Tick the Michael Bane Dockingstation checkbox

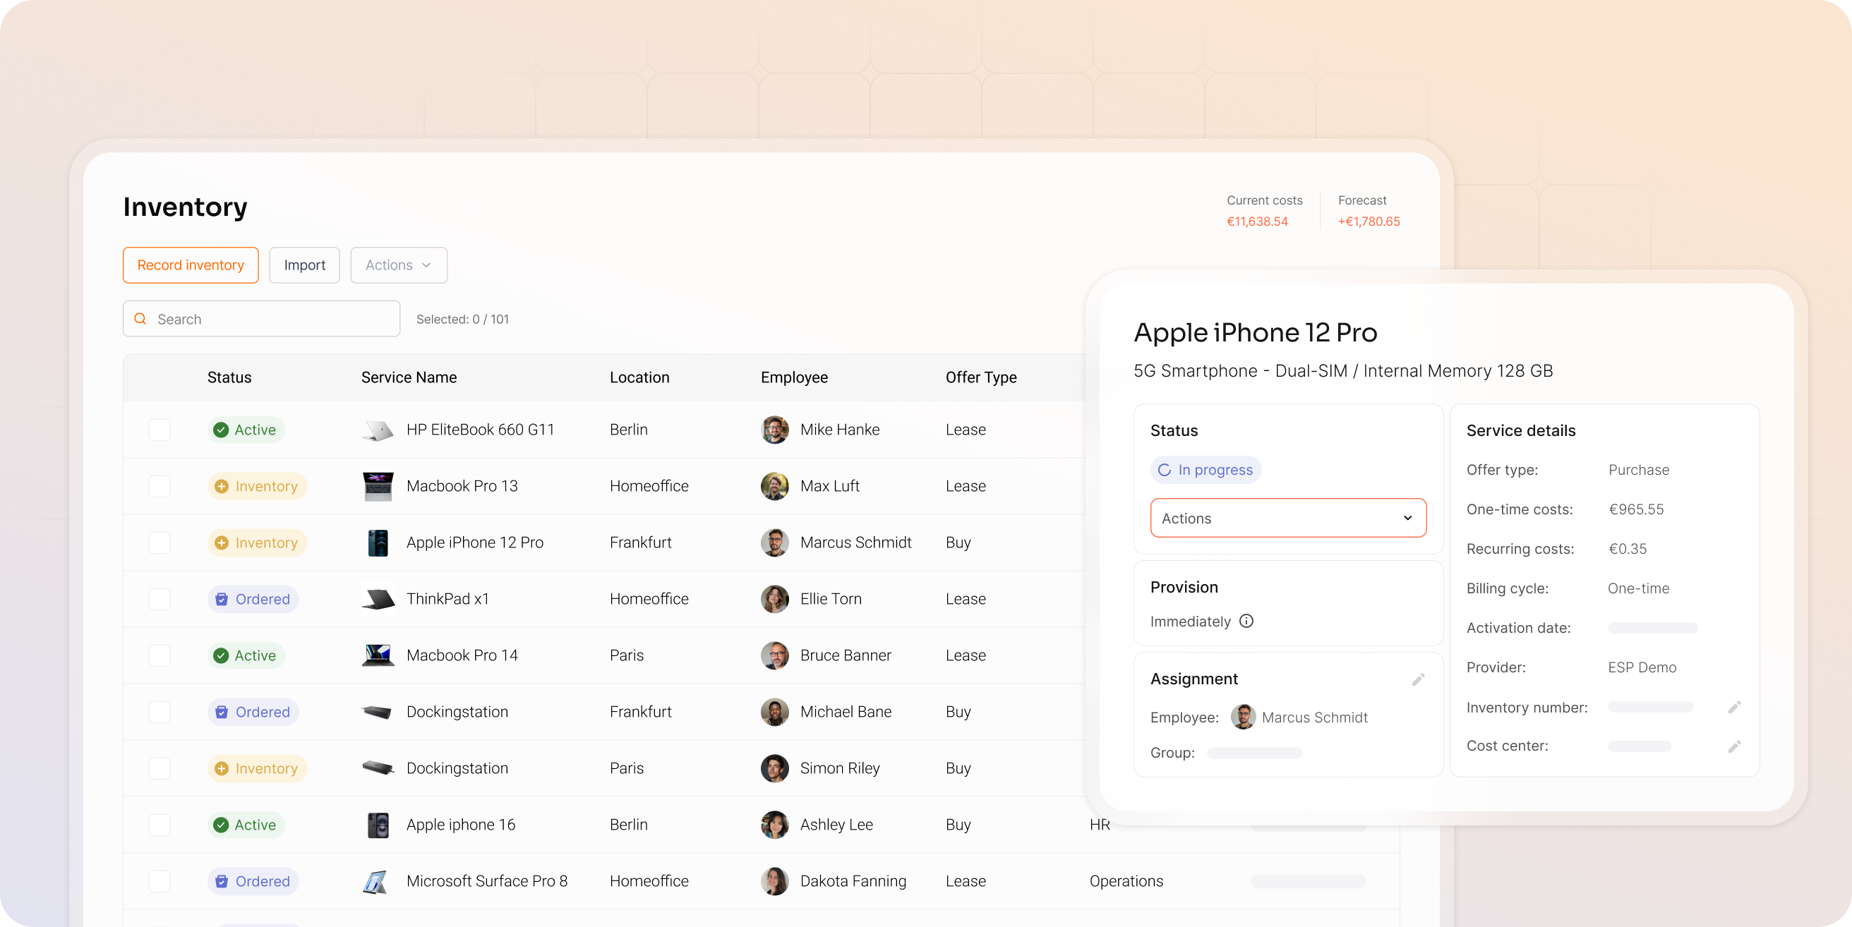[159, 712]
